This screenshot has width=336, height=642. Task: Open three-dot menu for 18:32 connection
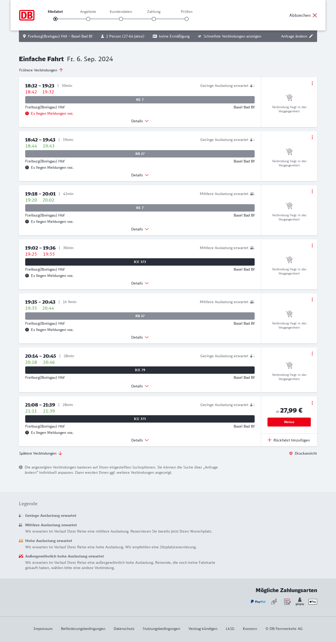pos(312,83)
